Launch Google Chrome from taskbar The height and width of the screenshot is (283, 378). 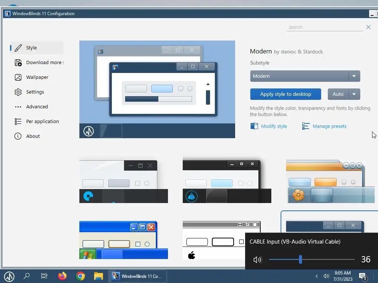pyautogui.click(x=80, y=276)
